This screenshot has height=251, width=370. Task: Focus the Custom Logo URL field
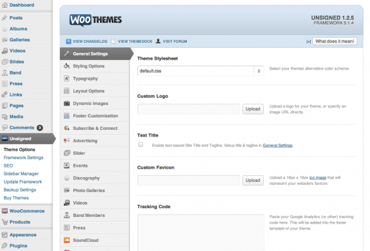pyautogui.click(x=189, y=109)
